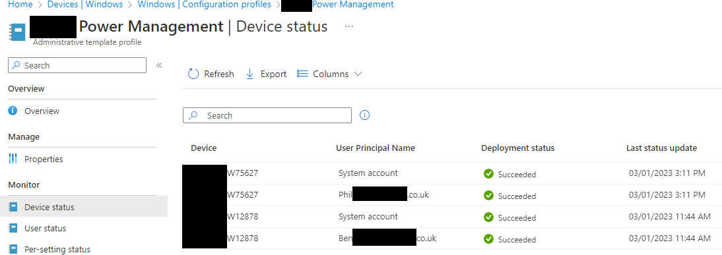Image resolution: width=722 pixels, height=255 pixels.
Task: Open the ellipsis more options menu
Action: (349, 26)
